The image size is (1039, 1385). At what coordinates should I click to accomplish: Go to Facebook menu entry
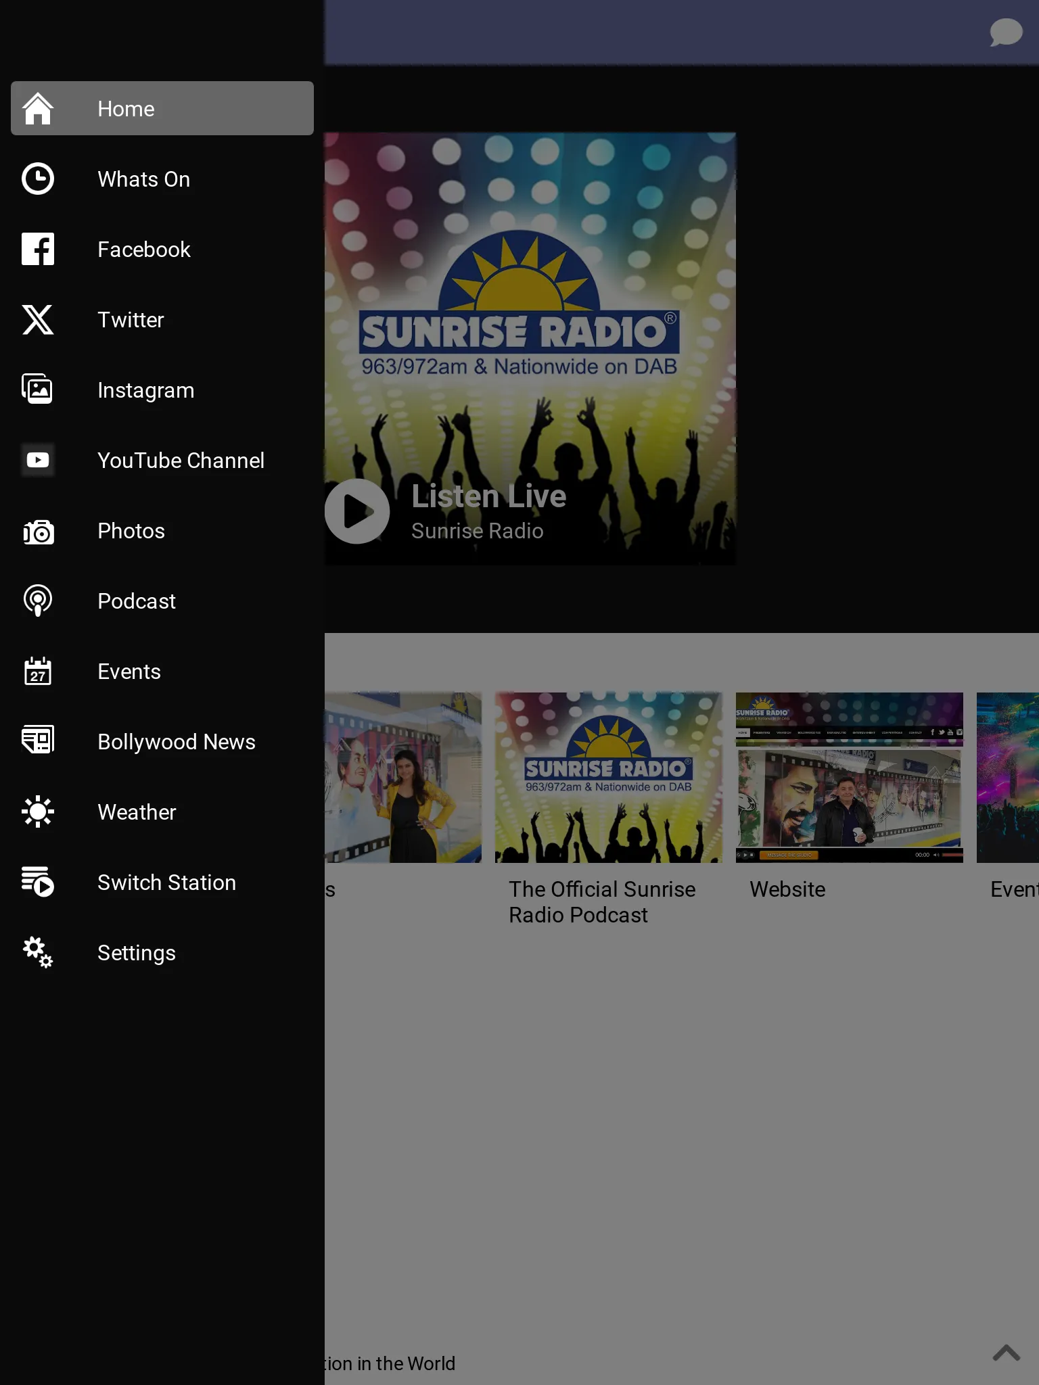162,250
